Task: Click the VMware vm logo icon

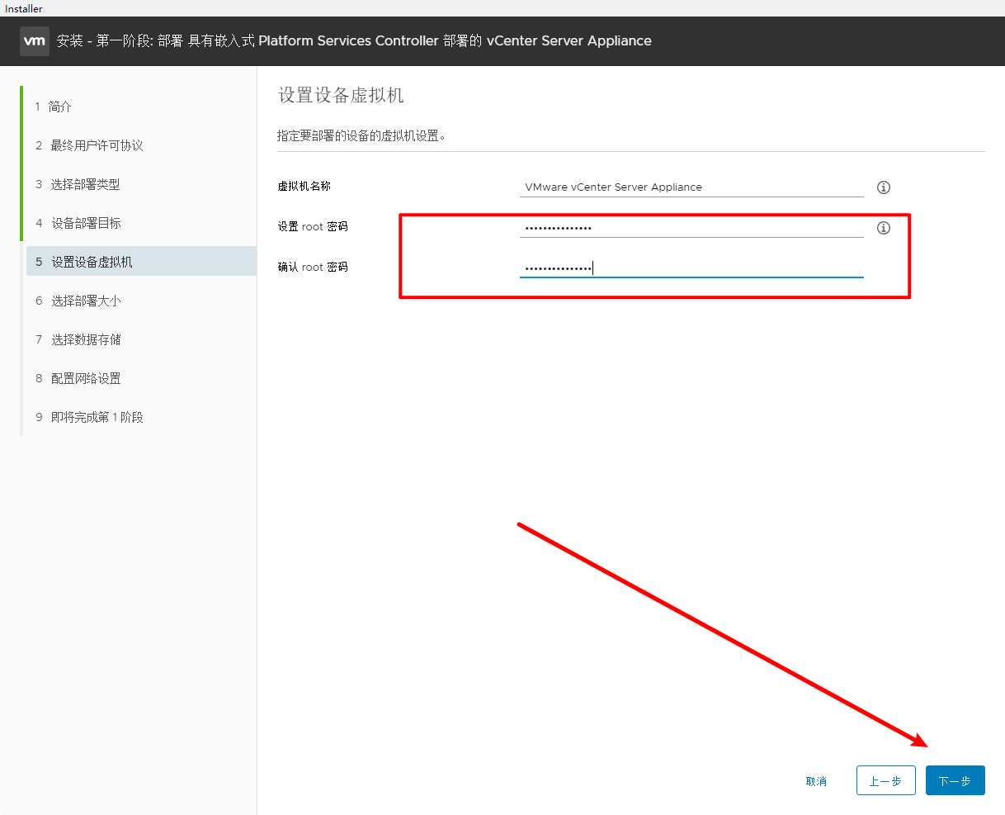Action: pyautogui.click(x=35, y=40)
